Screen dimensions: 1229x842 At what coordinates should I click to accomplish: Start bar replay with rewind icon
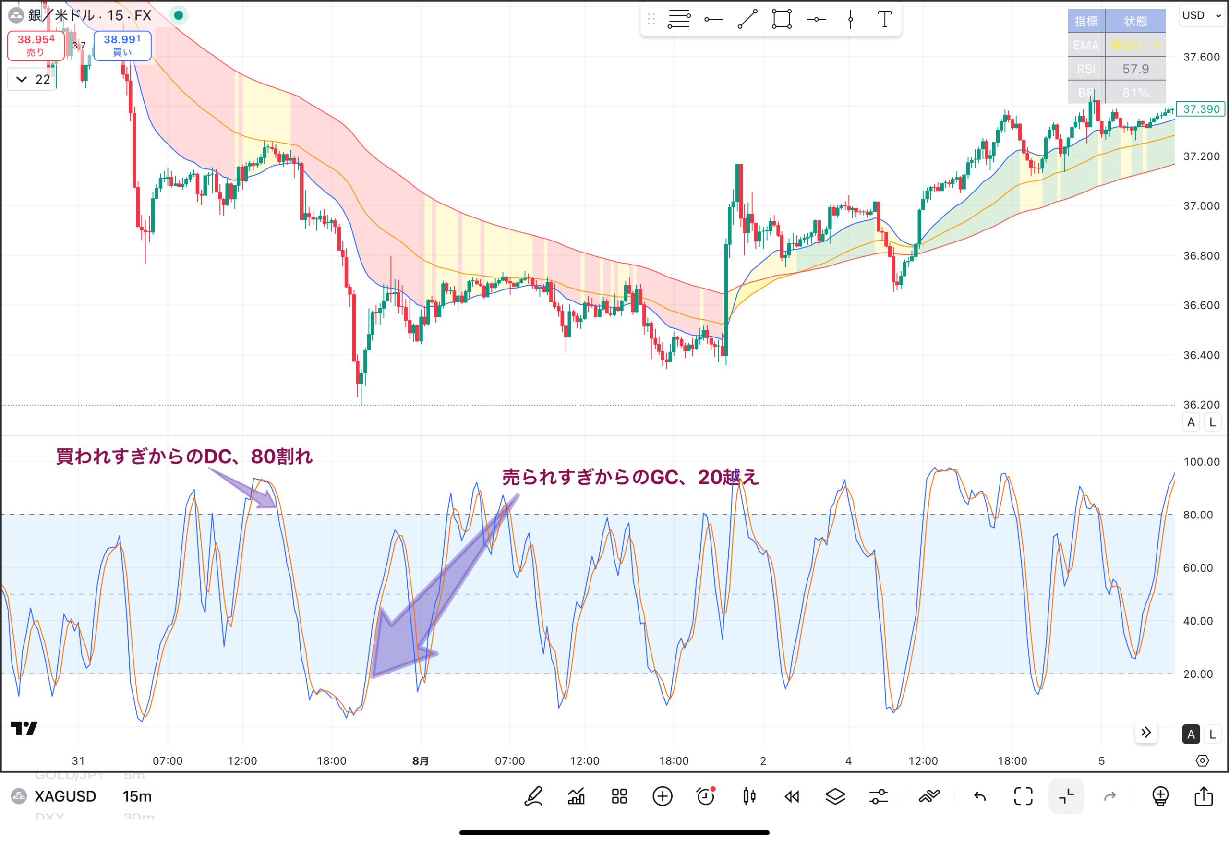click(792, 796)
